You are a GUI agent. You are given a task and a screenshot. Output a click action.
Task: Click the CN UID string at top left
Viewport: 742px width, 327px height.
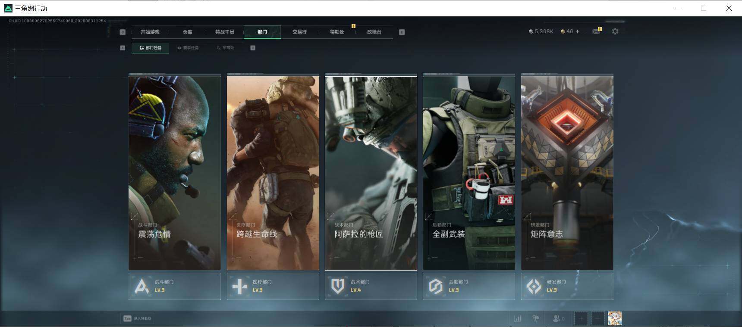click(x=57, y=21)
